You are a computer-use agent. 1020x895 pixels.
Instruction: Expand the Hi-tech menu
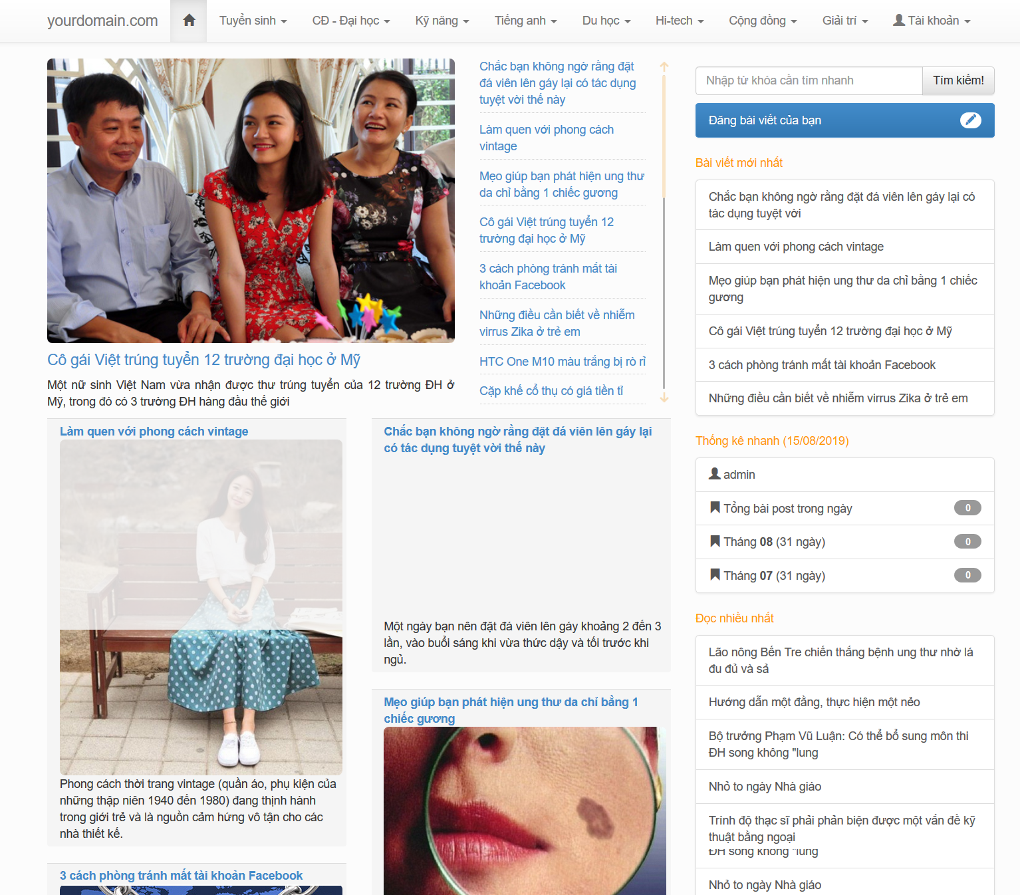coord(680,21)
